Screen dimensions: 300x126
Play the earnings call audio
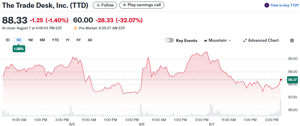[x=142, y=5]
